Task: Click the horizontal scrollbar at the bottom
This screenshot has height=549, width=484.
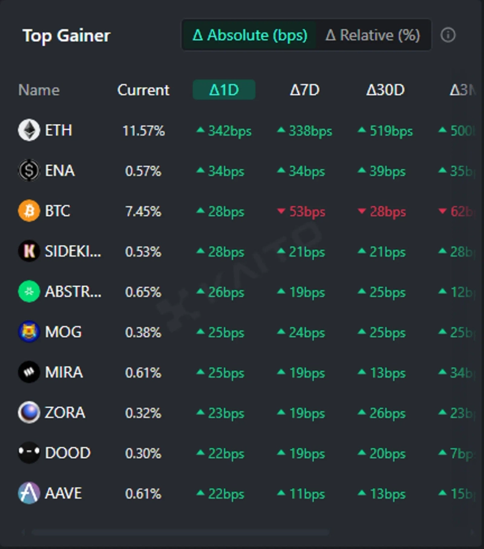Action: pyautogui.click(x=180, y=533)
